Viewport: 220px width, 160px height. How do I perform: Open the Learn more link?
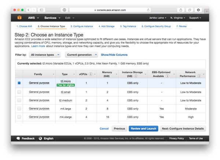click(x=38, y=46)
